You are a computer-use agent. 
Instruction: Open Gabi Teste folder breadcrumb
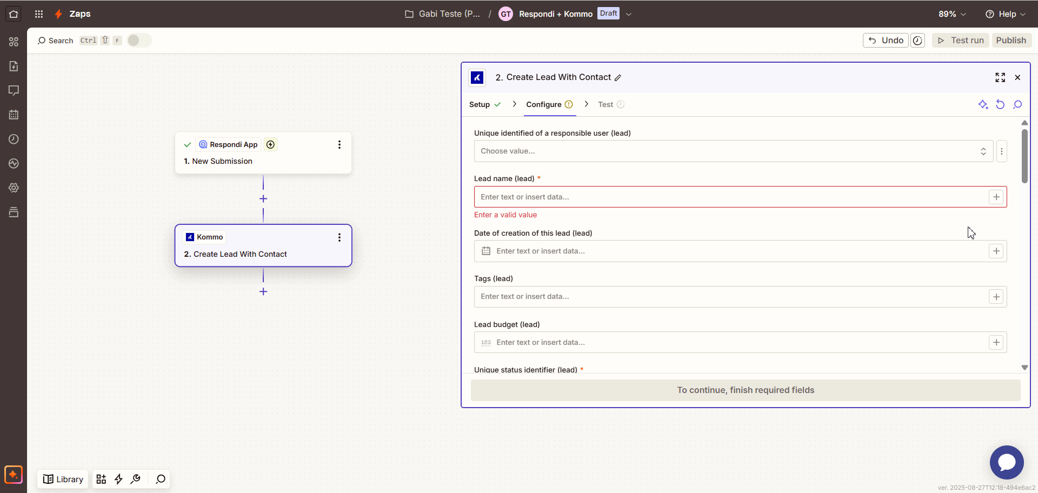pos(443,14)
